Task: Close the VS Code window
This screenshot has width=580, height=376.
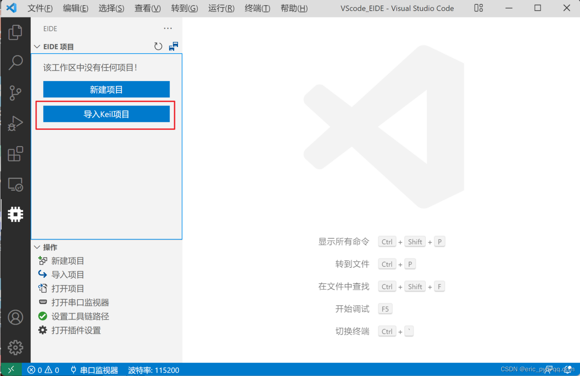Action: click(567, 8)
